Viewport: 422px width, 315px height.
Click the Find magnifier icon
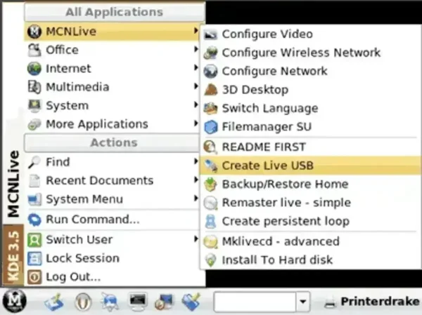(34, 162)
